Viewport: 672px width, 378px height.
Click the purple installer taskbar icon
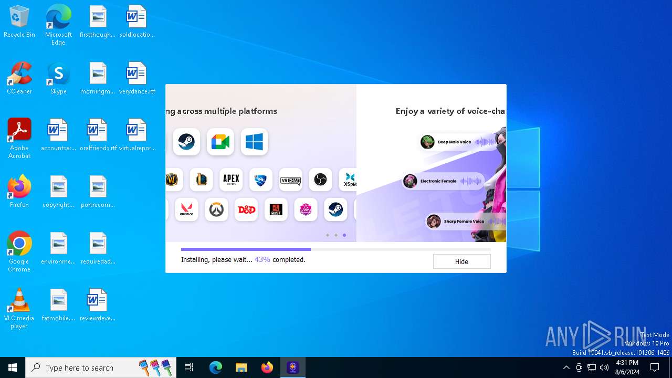[293, 367]
